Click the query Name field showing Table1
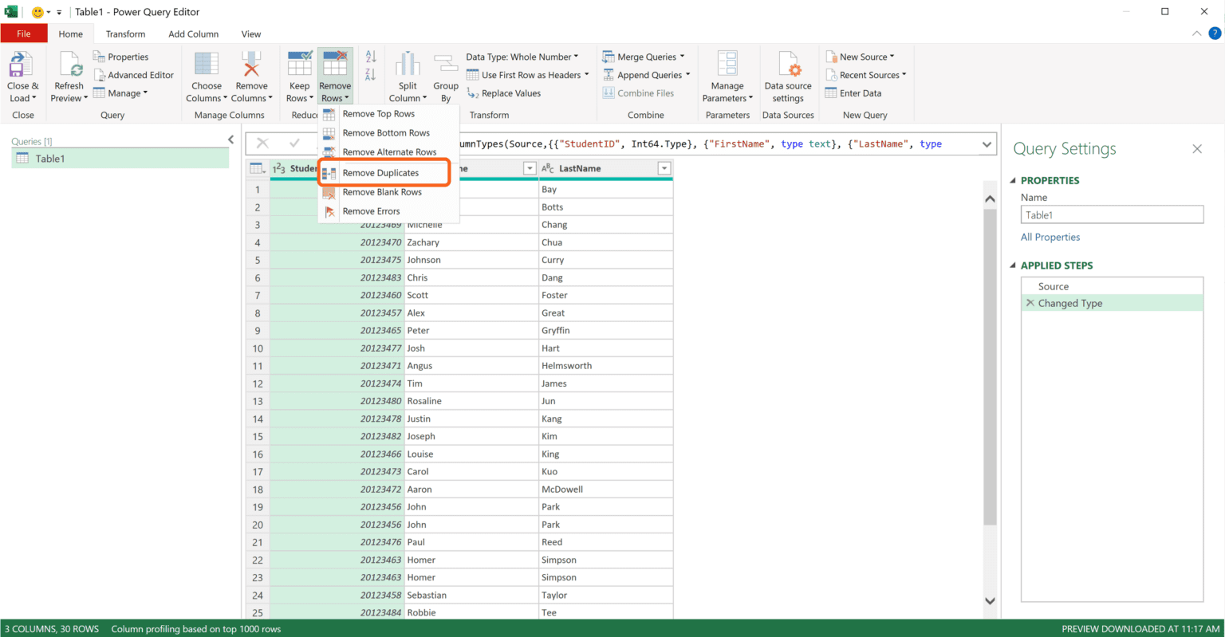The image size is (1225, 637). point(1111,214)
